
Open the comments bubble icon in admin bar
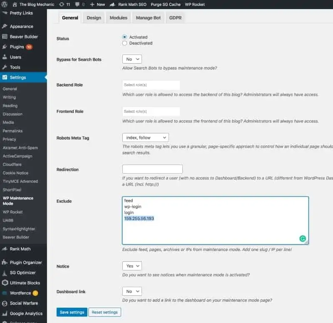[x=78, y=4]
